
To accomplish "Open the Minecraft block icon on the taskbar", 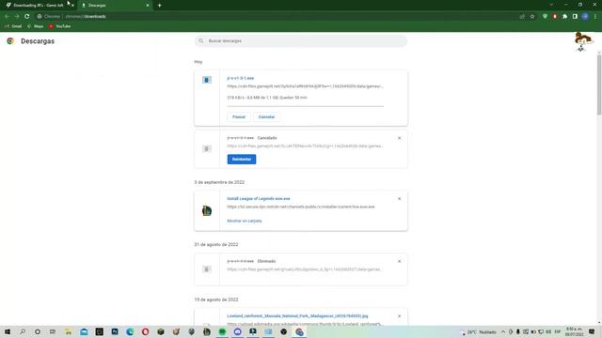I will pos(161,331).
